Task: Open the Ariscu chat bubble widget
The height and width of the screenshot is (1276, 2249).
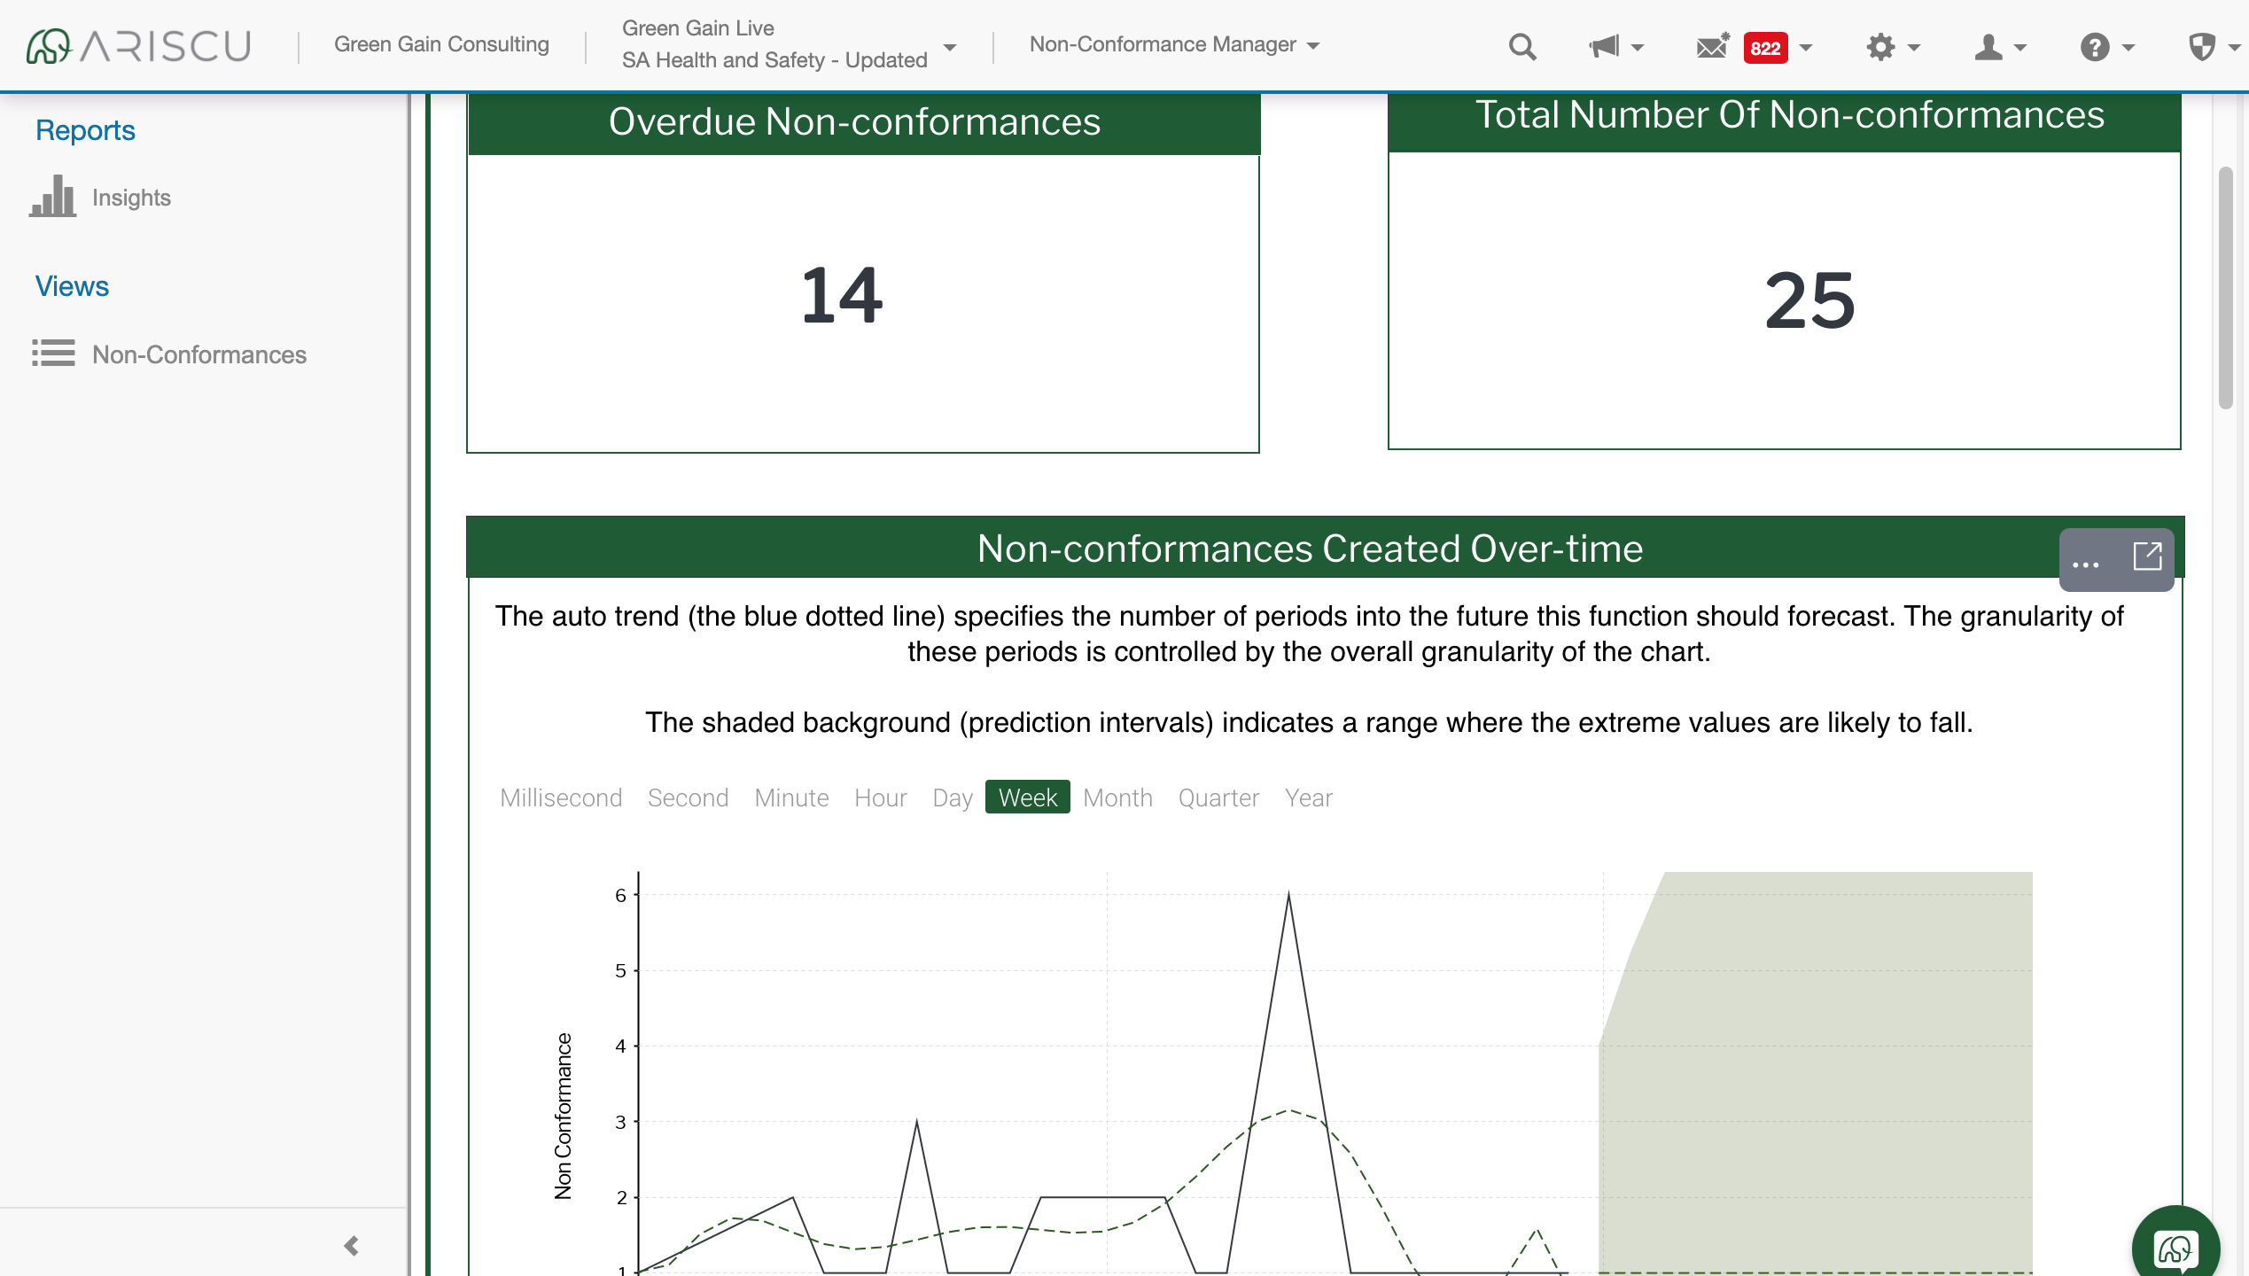Action: 2175,1248
